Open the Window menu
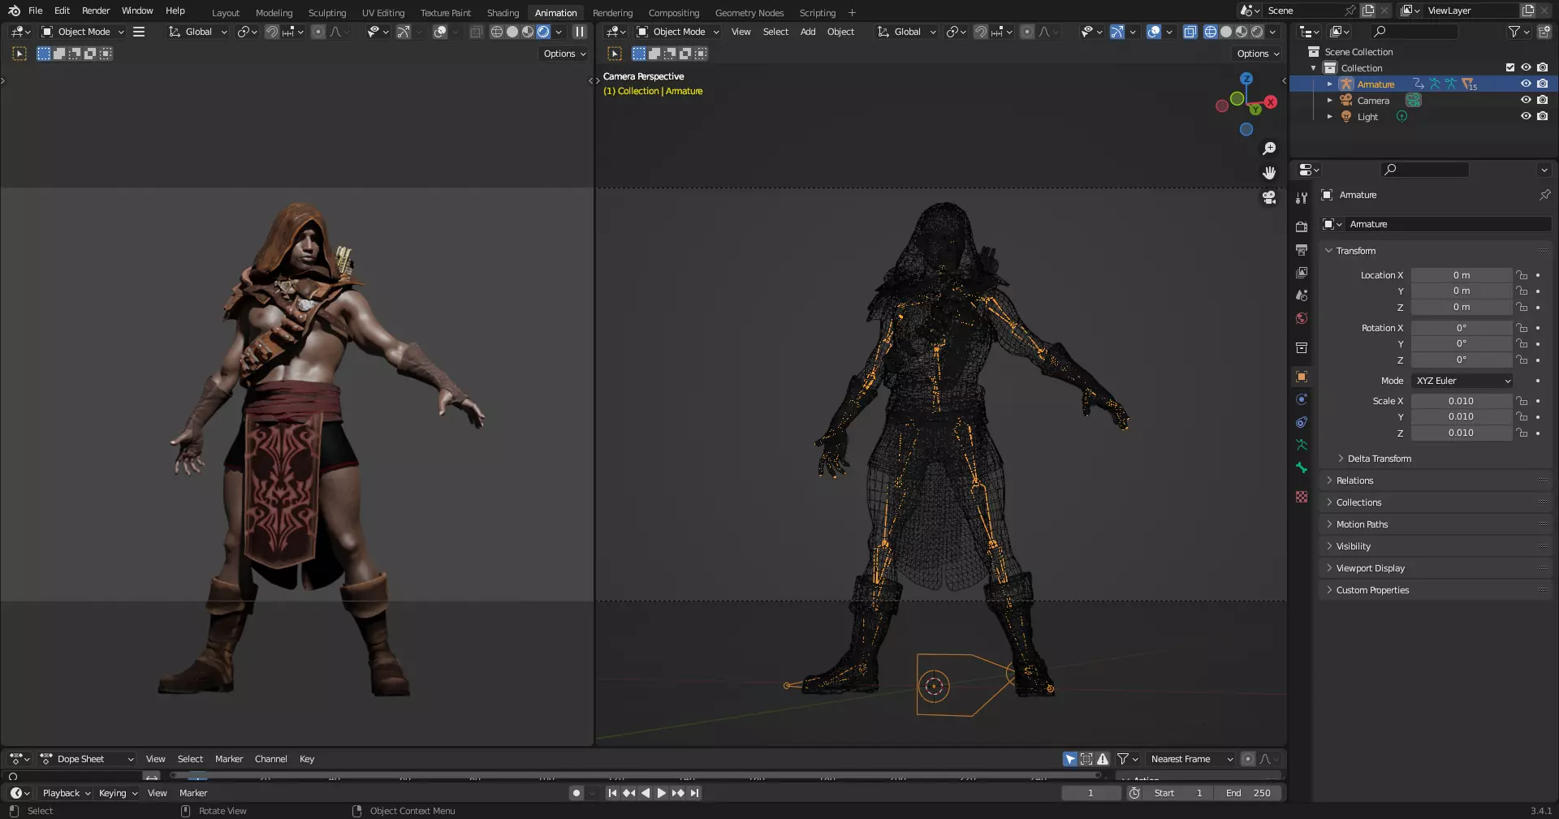Screen dimensions: 1559x819 [x=137, y=11]
